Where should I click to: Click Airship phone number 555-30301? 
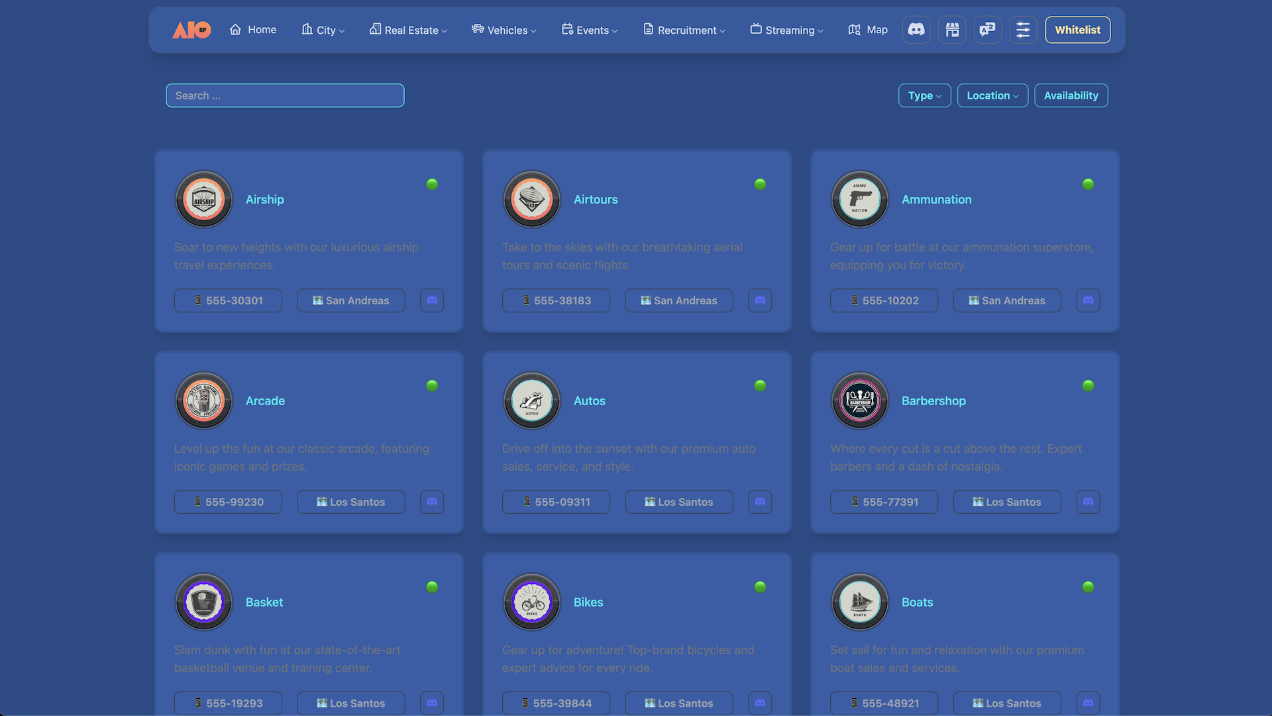coord(228,300)
